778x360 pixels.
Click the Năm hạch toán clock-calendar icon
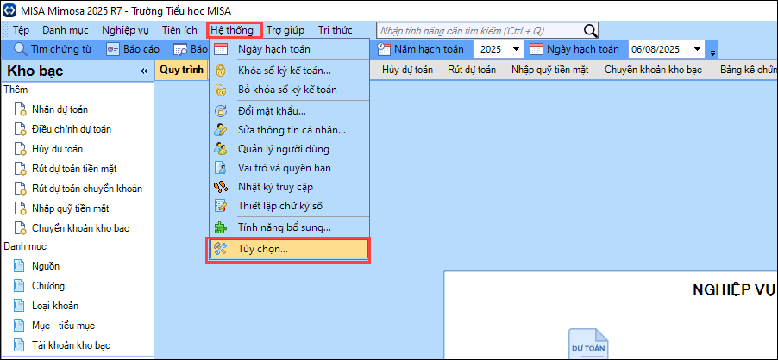click(x=384, y=48)
